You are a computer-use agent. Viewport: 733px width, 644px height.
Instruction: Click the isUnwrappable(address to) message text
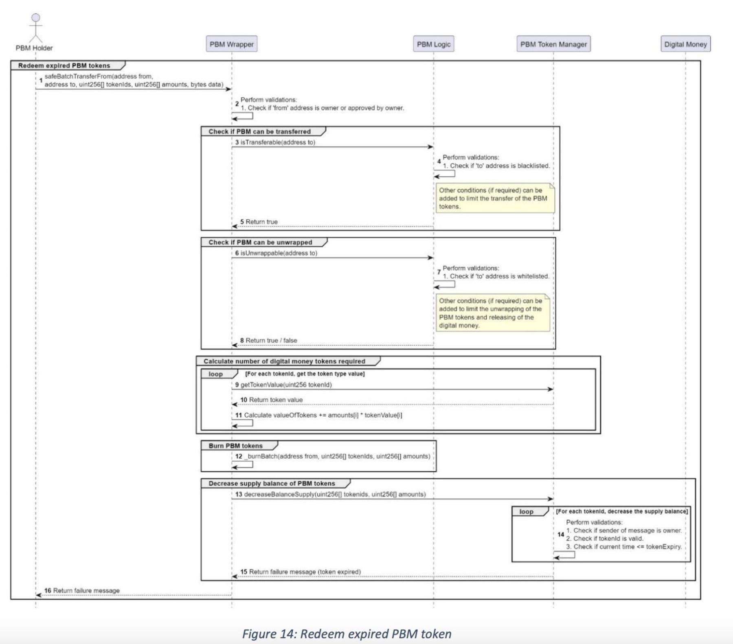[279, 253]
